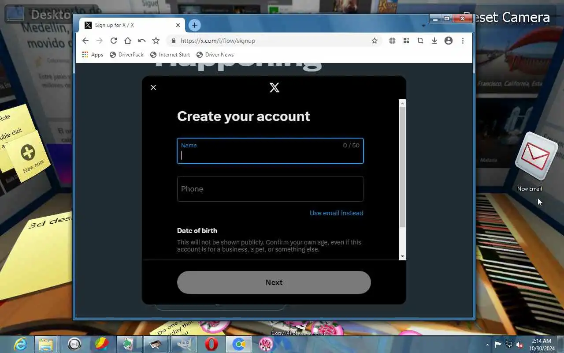This screenshot has height=353, width=564.
Task: Open the three-dot browser menu
Action: (x=463, y=41)
